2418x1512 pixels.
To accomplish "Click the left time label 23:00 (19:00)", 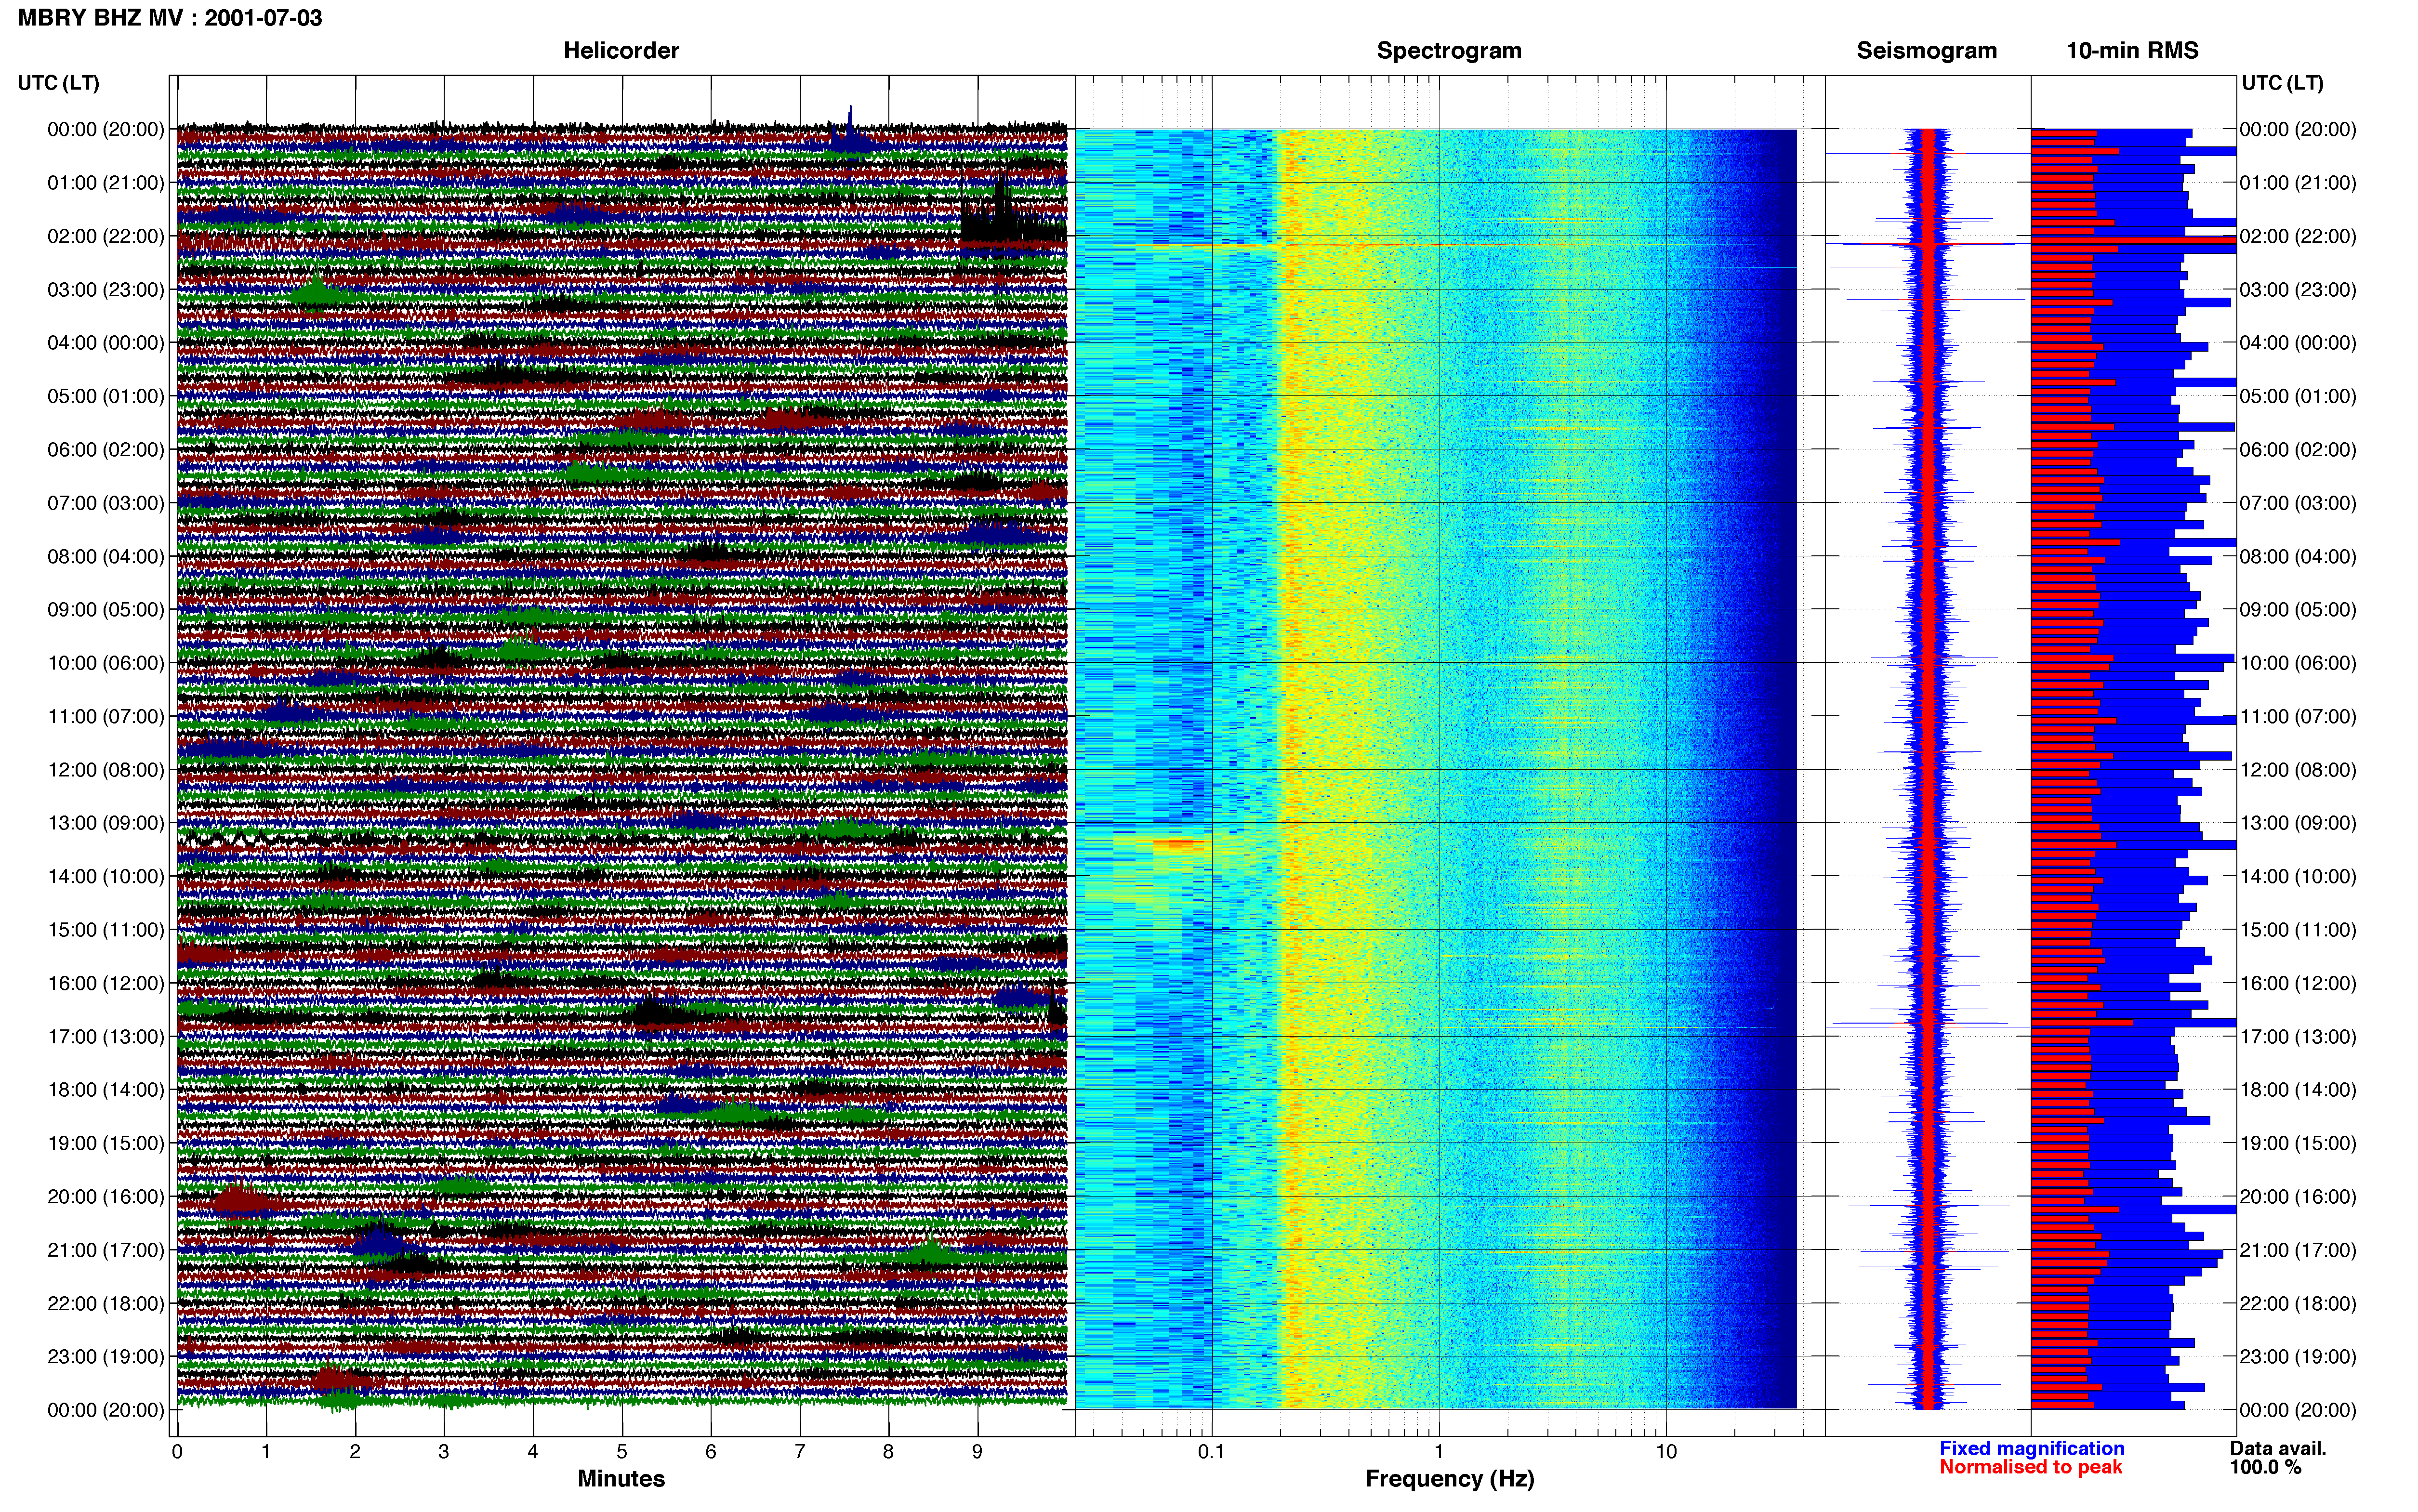I will [106, 1357].
